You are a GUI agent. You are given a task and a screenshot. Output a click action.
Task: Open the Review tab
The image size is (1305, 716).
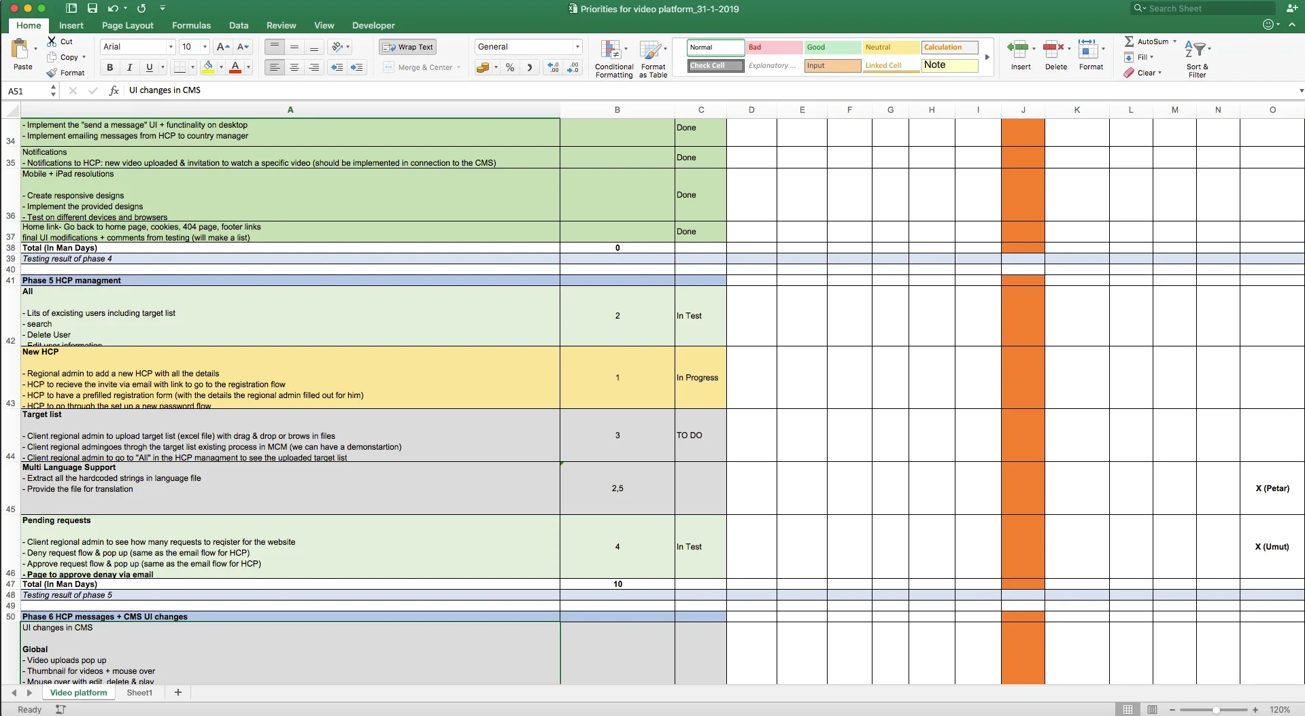[x=281, y=25]
